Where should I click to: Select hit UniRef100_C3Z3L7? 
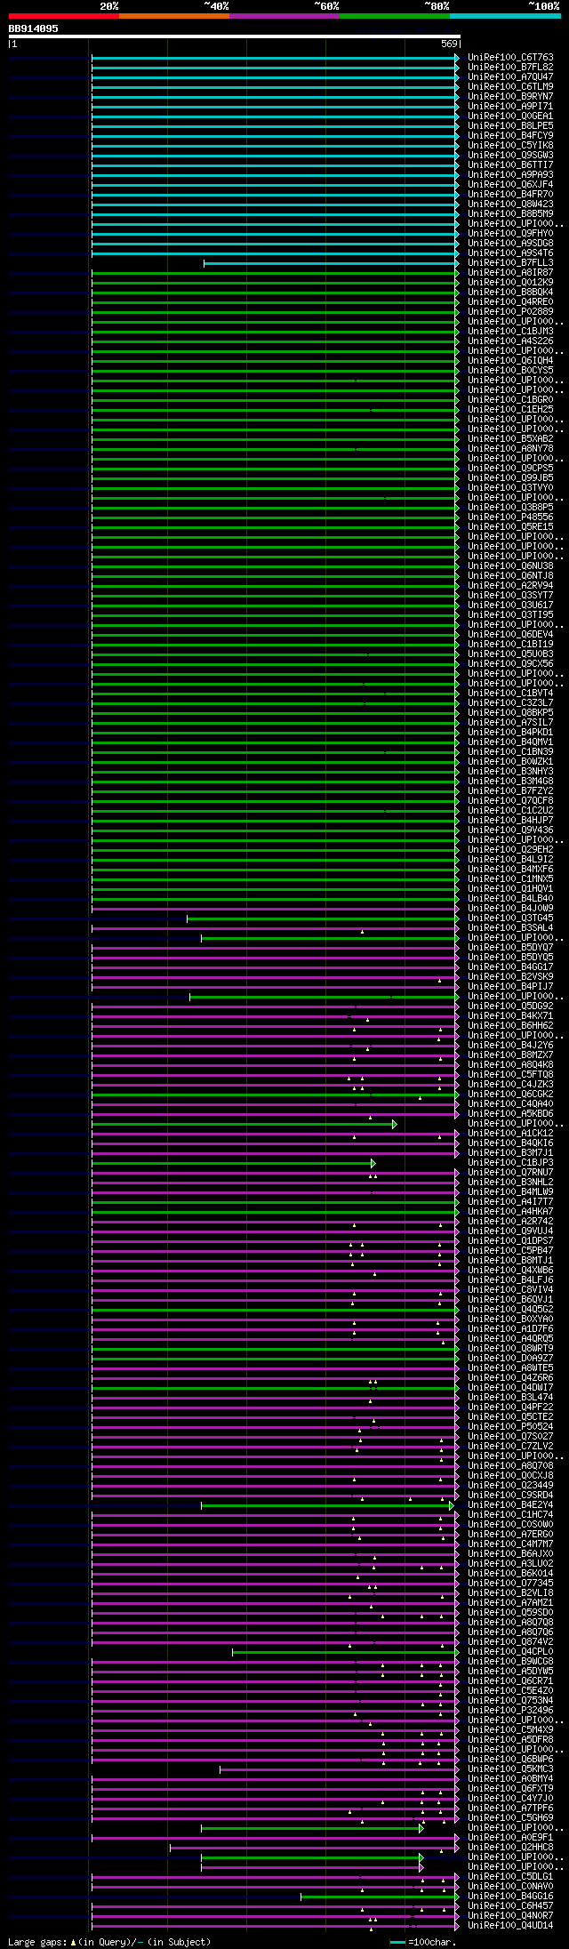(x=510, y=703)
